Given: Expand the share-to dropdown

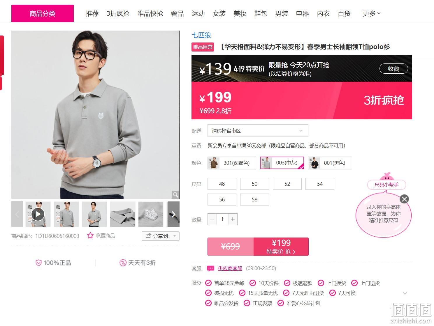Looking at the screenshot, I should 161,236.
